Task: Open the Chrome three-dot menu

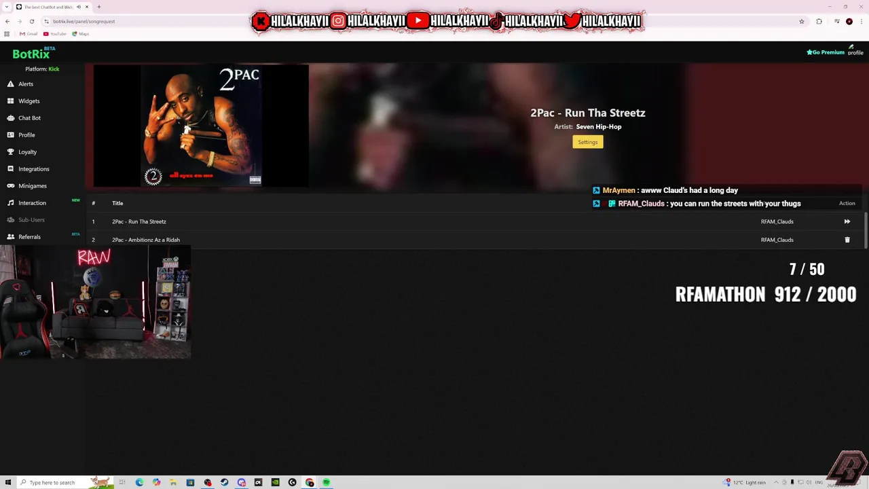Action: point(861,21)
